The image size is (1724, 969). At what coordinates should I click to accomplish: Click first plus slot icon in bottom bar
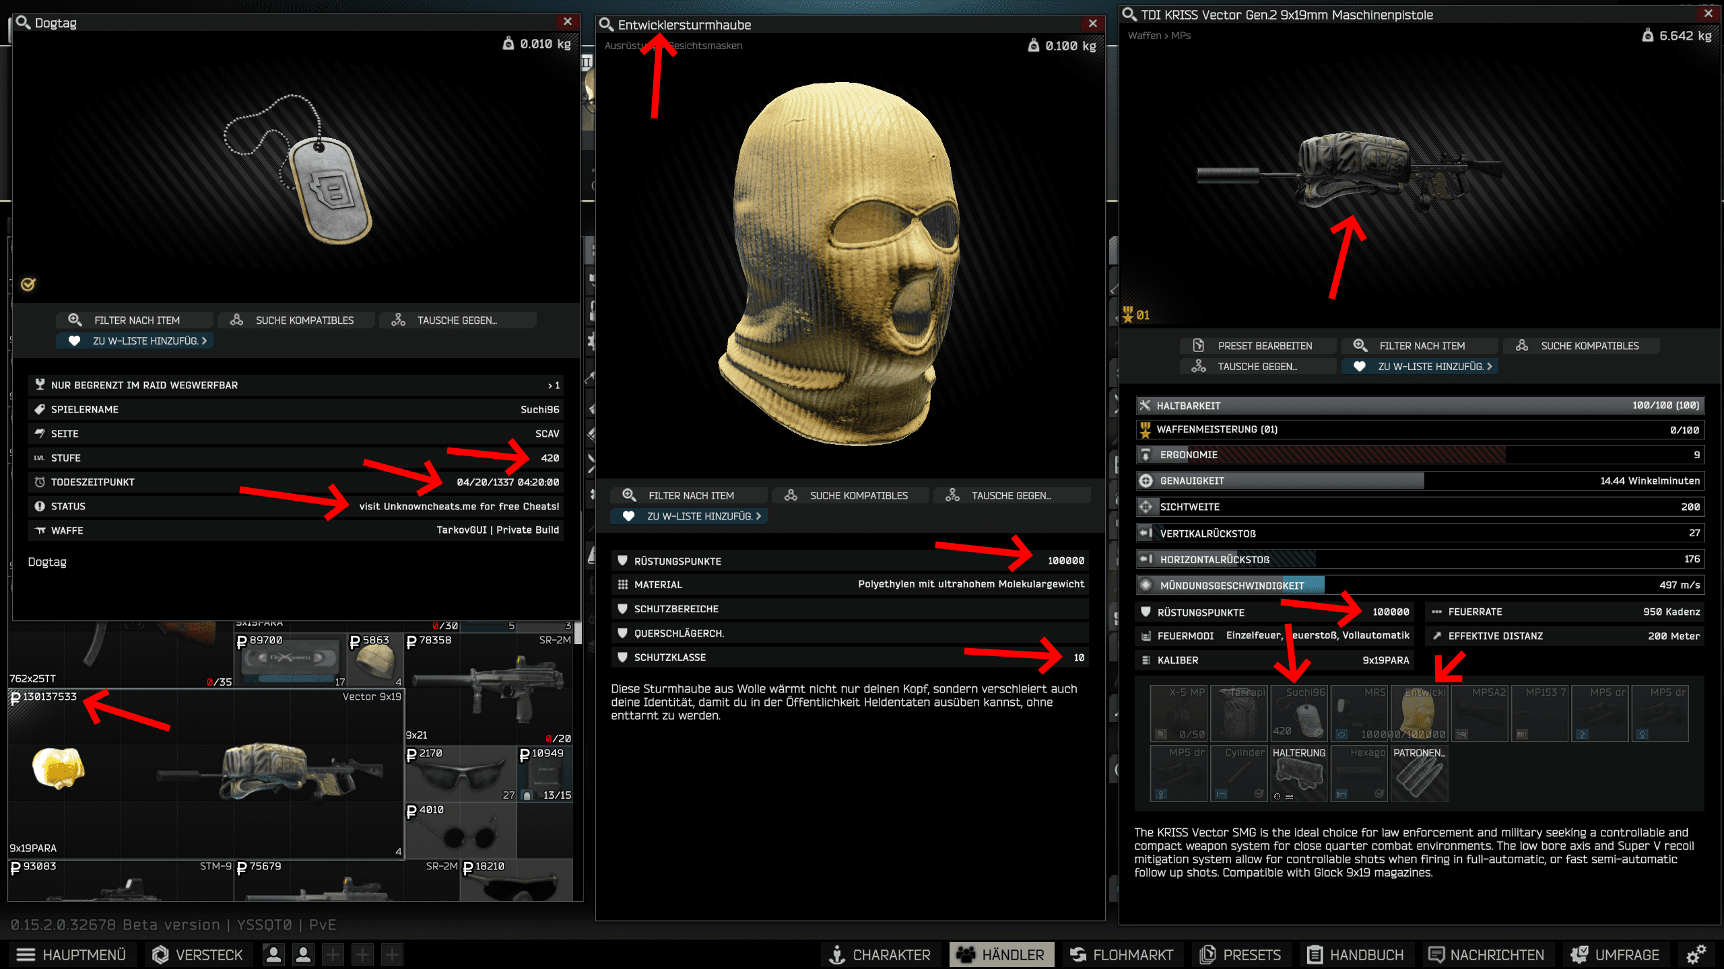pyautogui.click(x=333, y=954)
